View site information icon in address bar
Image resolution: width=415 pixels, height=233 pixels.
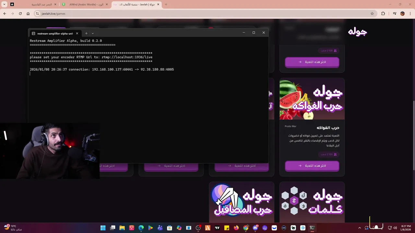[37, 14]
